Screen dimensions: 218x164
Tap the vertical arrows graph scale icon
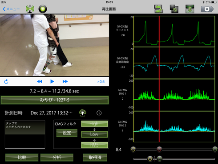[190, 9]
